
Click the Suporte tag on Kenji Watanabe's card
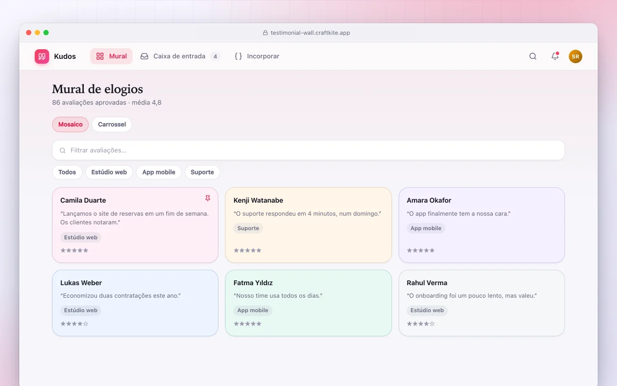click(248, 228)
